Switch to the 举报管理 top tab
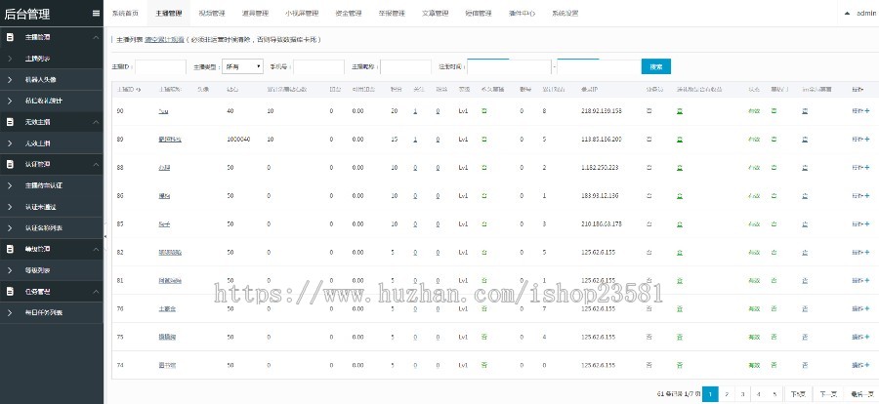Image resolution: width=879 pixels, height=404 pixels. 392,14
